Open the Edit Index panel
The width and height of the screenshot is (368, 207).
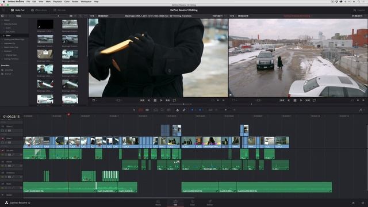59,10
